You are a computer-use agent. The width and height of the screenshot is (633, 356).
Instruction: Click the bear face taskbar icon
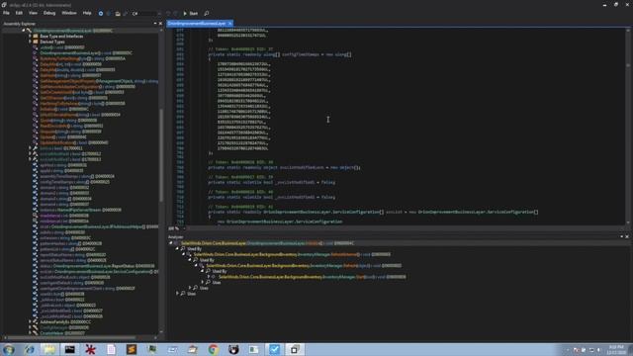(233, 349)
